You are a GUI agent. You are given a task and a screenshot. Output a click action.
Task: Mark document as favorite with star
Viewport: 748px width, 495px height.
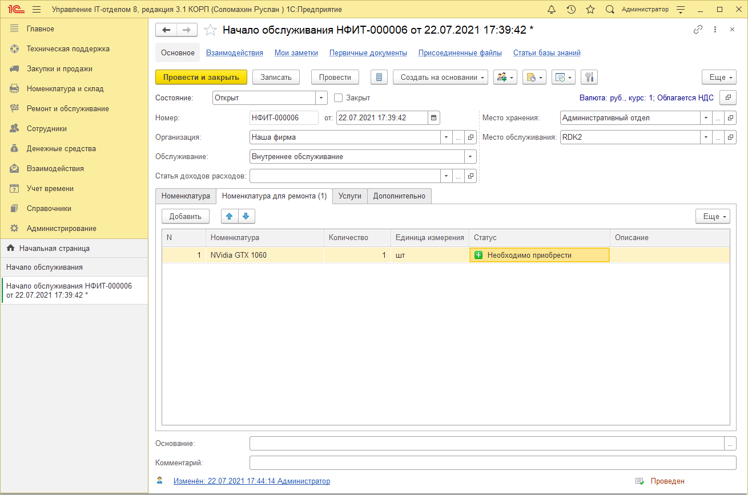tap(211, 30)
